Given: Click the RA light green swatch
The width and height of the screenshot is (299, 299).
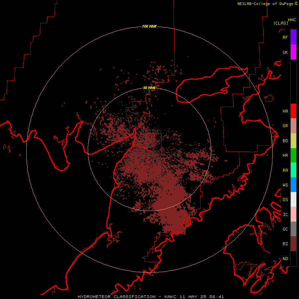Looking at the screenshot, I should pyautogui.click(x=293, y=170).
